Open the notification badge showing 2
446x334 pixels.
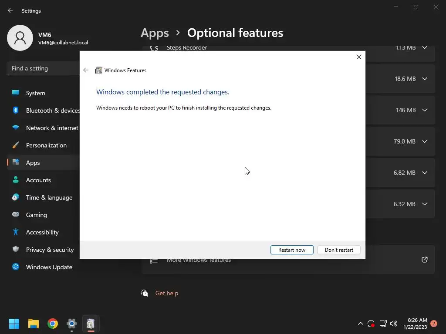[x=434, y=324]
